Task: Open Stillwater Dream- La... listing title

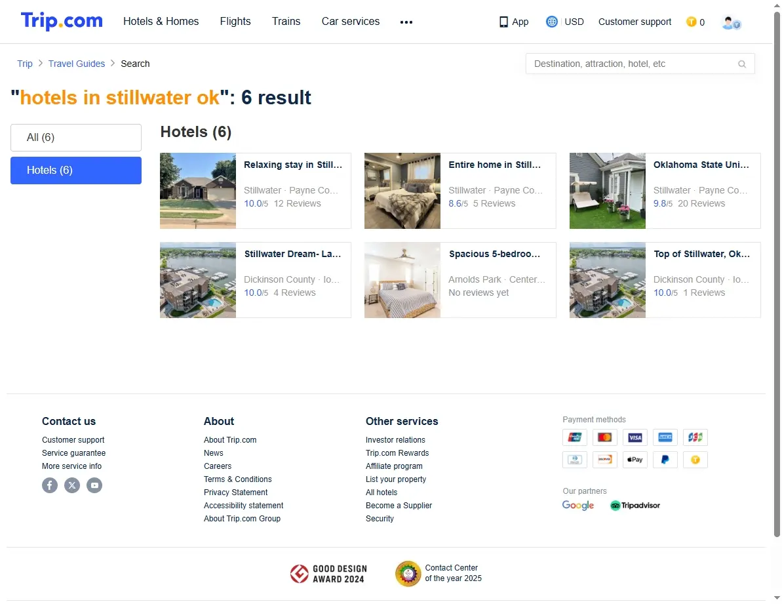Action: click(293, 254)
